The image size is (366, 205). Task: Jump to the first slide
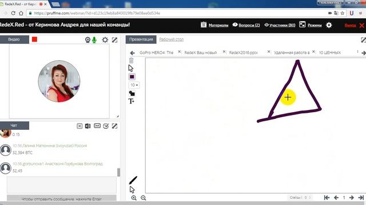[x=327, y=198]
